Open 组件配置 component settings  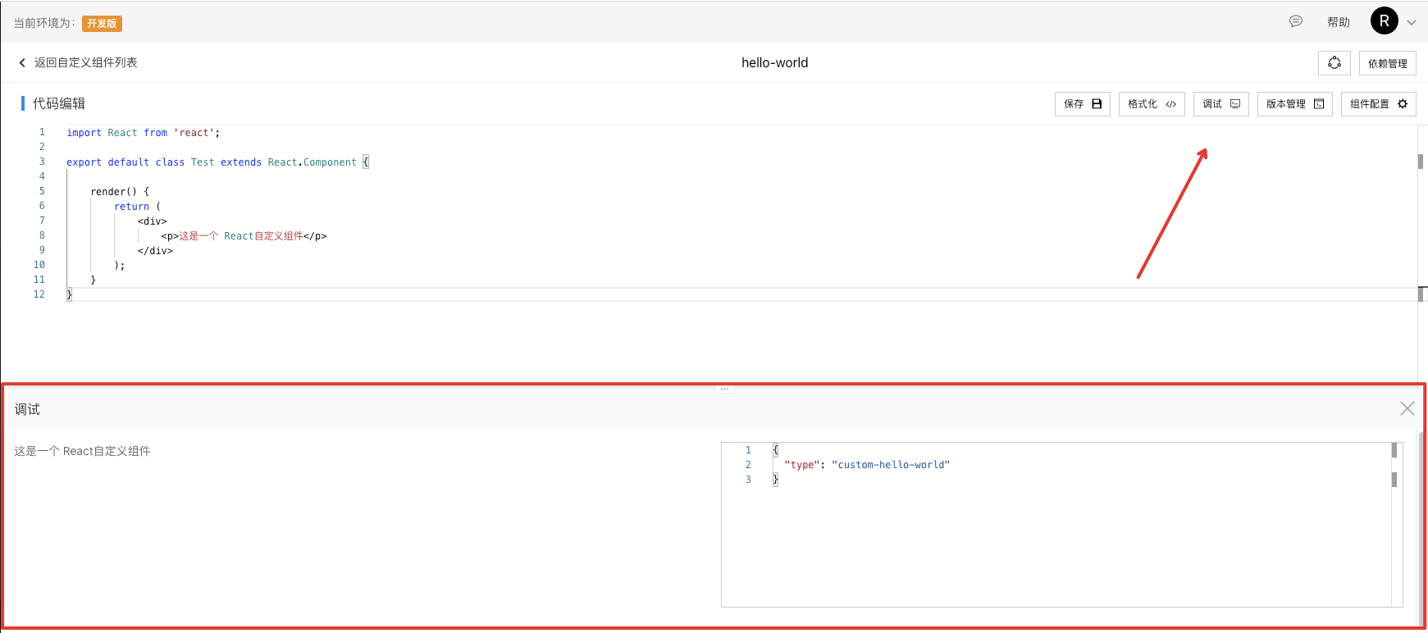pyautogui.click(x=1379, y=104)
